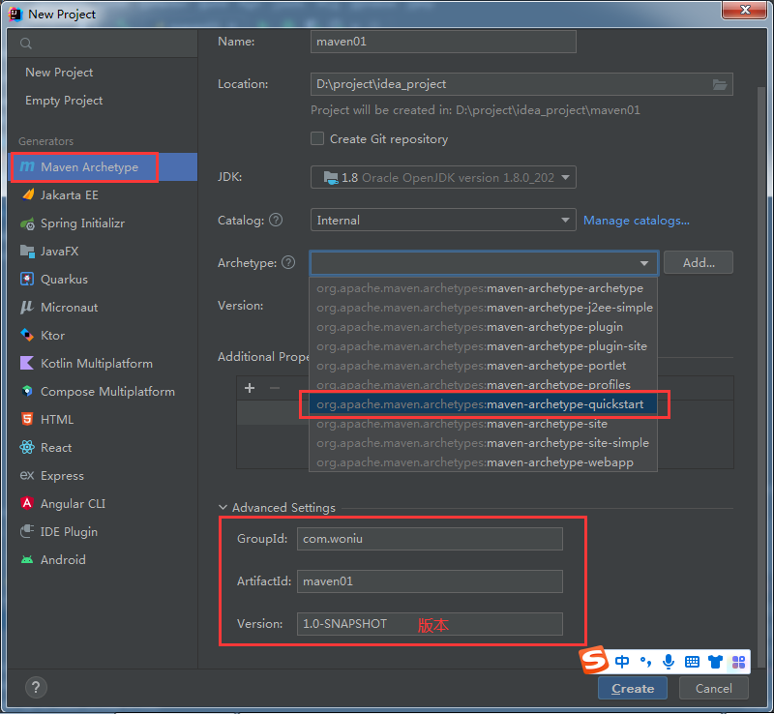
Task: Click the Add... archetype button
Action: point(699,263)
